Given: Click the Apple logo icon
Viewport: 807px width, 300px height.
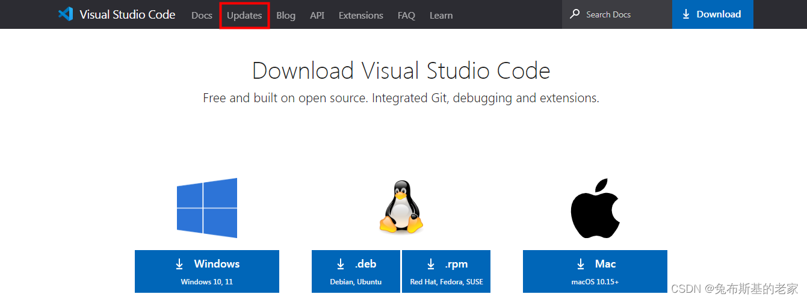Looking at the screenshot, I should point(595,207).
